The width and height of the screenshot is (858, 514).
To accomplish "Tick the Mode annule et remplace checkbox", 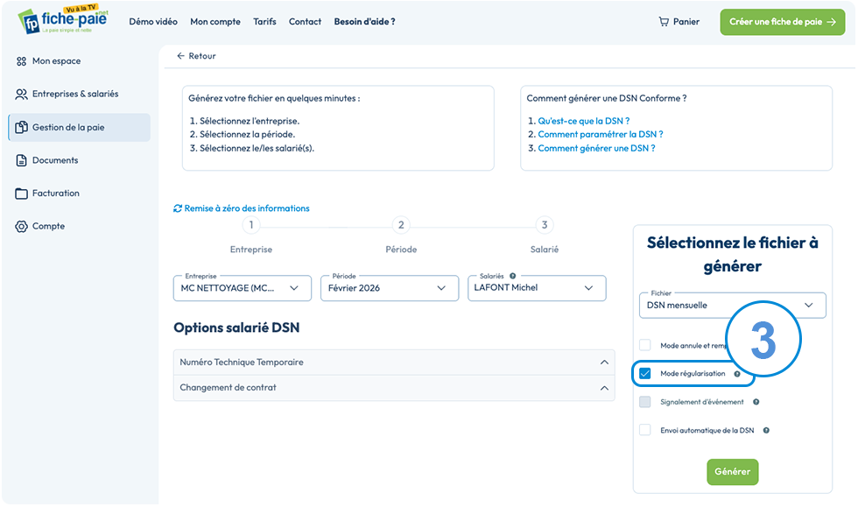I will point(645,345).
